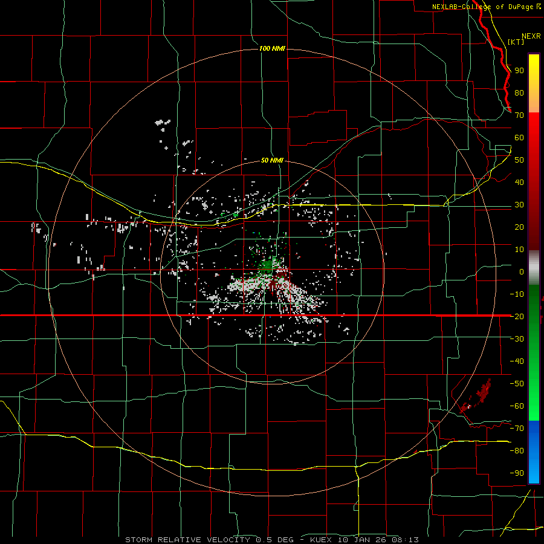Select the 50 NMI range ring label
Image resolution: width=544 pixels, height=544 pixels.
tap(271, 160)
